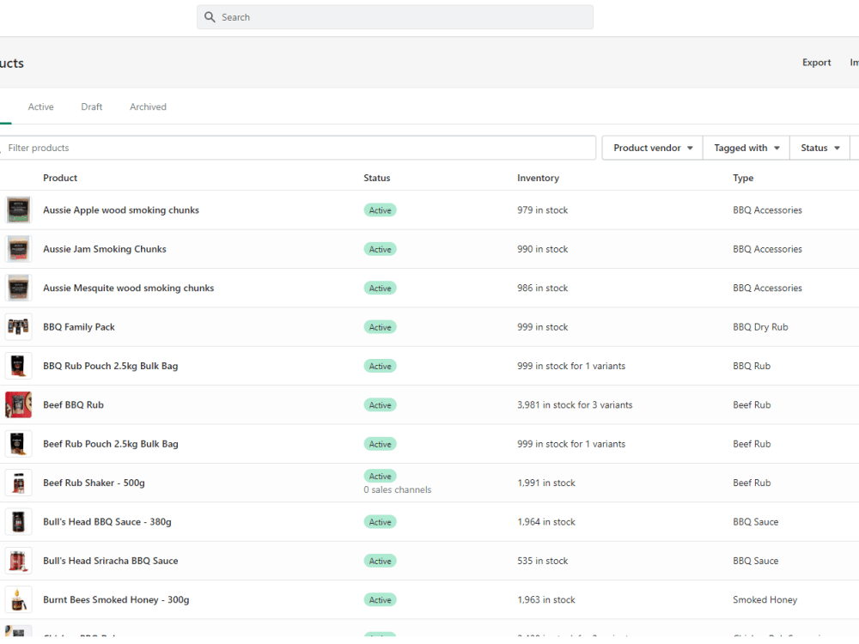
Task: Click 'BBQ Rub' type cell
Action: coord(752,366)
